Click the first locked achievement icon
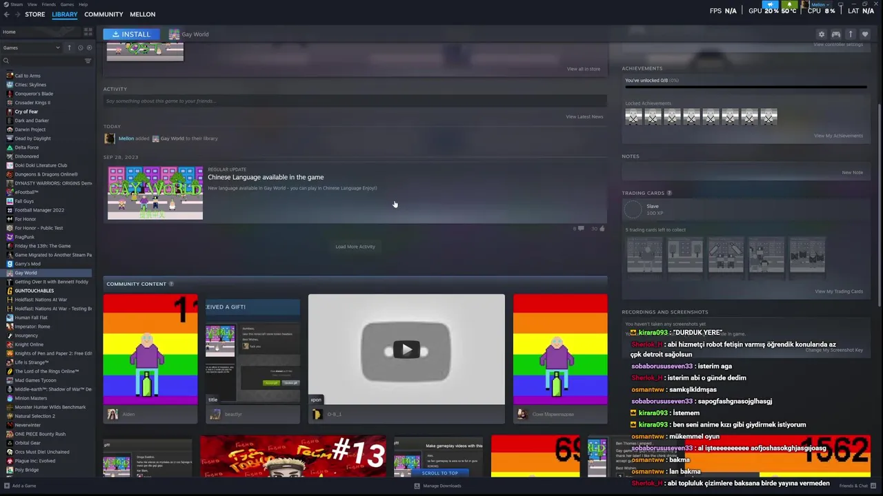Screen dimensions: 883x496 (x=633, y=117)
